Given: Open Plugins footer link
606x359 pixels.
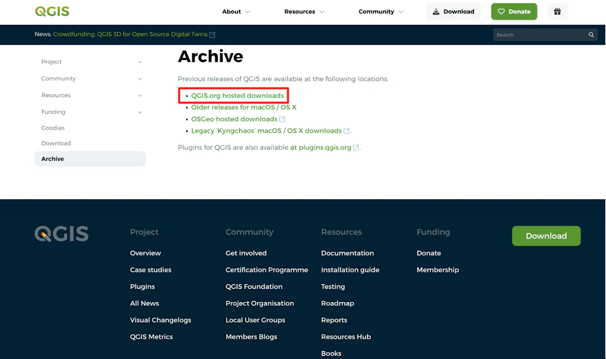Looking at the screenshot, I should 142,287.
